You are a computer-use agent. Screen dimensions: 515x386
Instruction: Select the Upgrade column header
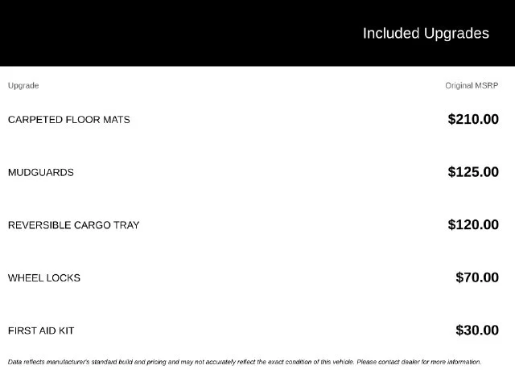[x=23, y=86]
